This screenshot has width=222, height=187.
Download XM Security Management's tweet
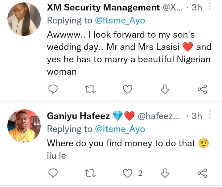coord(165,89)
